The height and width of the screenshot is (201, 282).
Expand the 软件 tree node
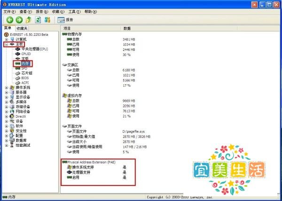point(7,126)
